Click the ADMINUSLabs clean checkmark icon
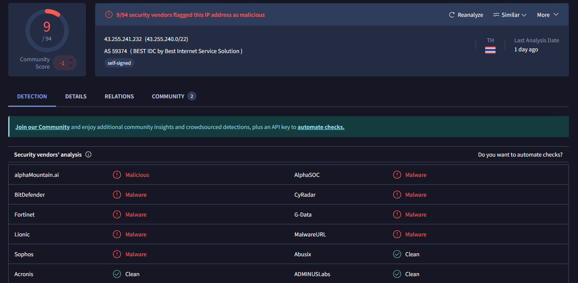This screenshot has width=578, height=283. click(x=397, y=274)
